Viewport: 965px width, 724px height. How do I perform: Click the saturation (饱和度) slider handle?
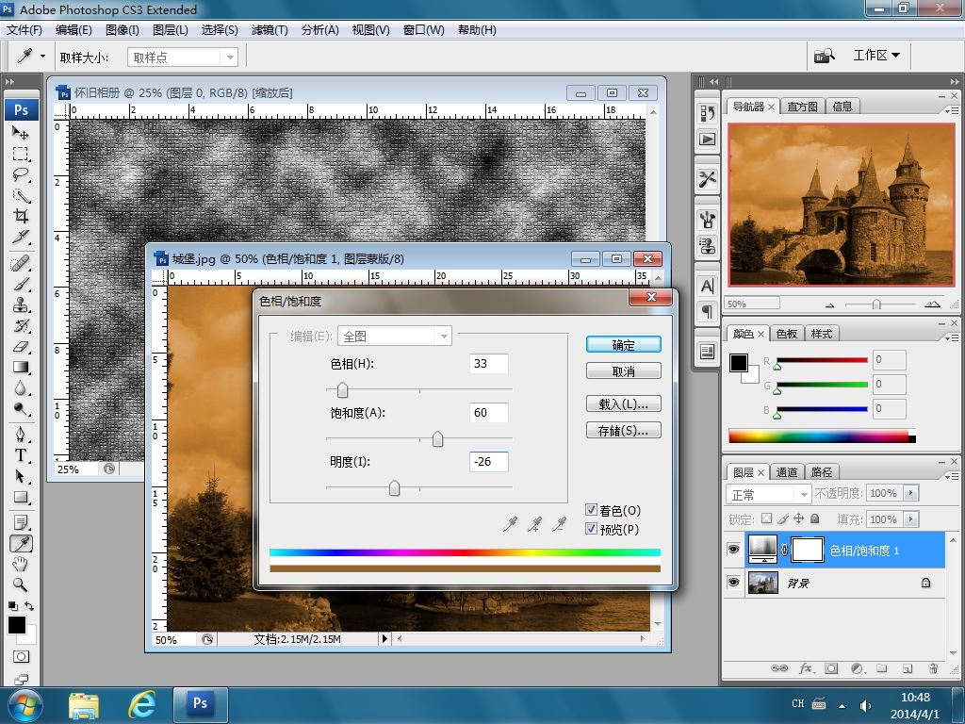pos(437,439)
